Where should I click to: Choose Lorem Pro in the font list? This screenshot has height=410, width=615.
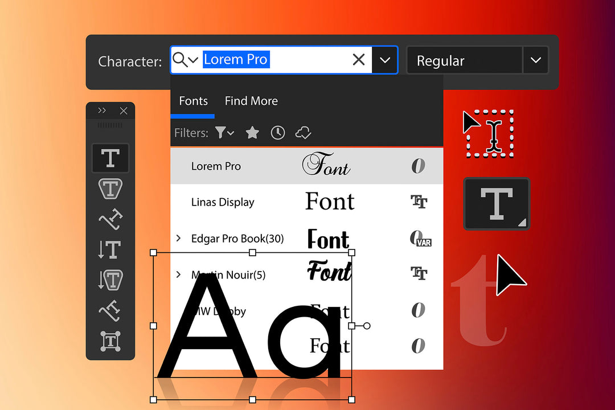tap(216, 166)
